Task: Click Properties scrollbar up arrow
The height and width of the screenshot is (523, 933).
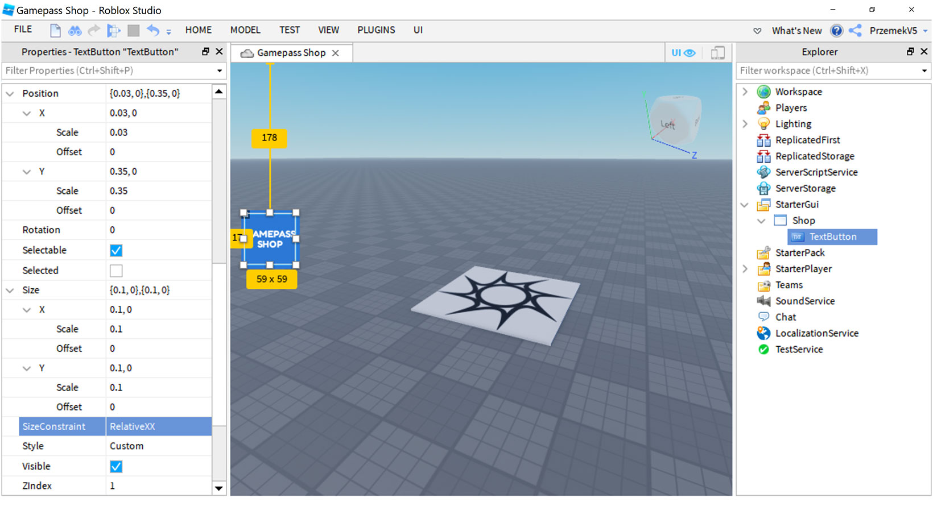Action: 219,92
